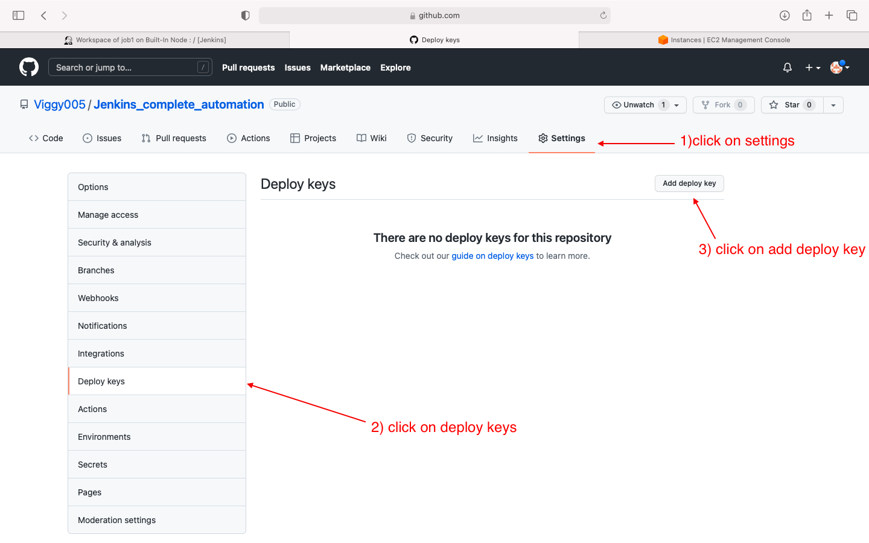This screenshot has width=869, height=543.
Task: Star the repository
Action: (x=792, y=105)
